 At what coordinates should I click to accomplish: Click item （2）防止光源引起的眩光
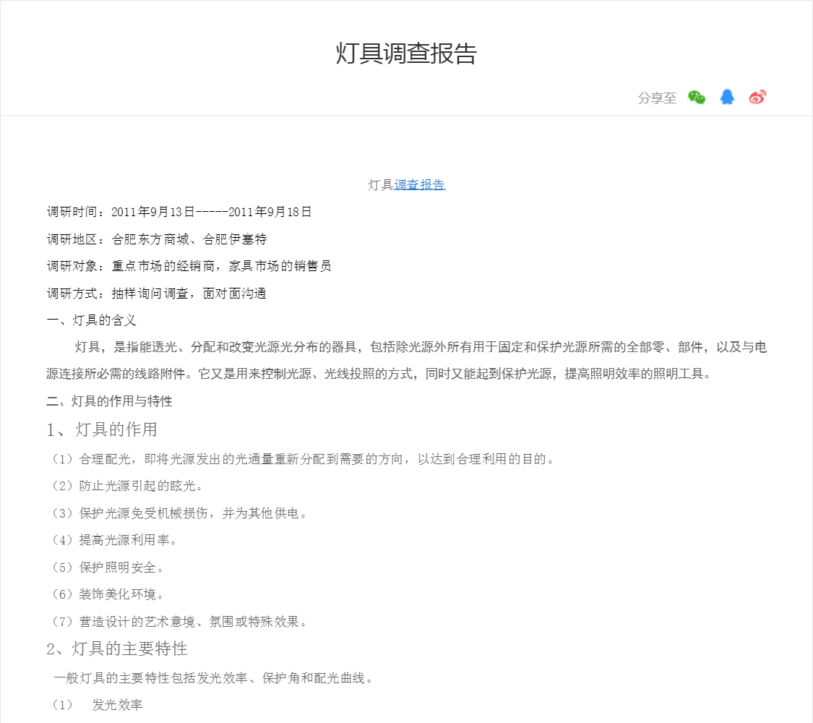127,486
